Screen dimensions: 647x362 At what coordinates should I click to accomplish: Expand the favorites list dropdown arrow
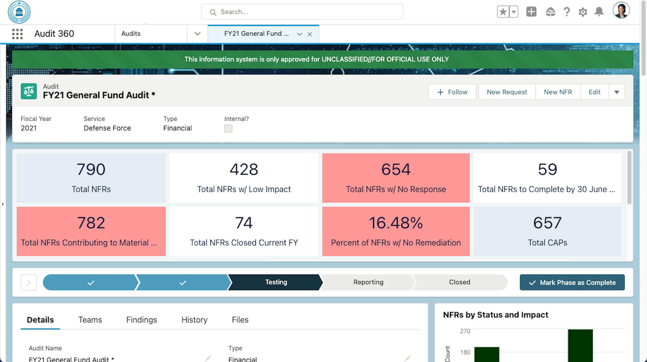click(x=514, y=12)
